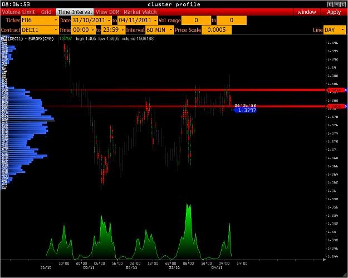Click the 1.344 price axis label
348x278 pixels.
point(333,257)
